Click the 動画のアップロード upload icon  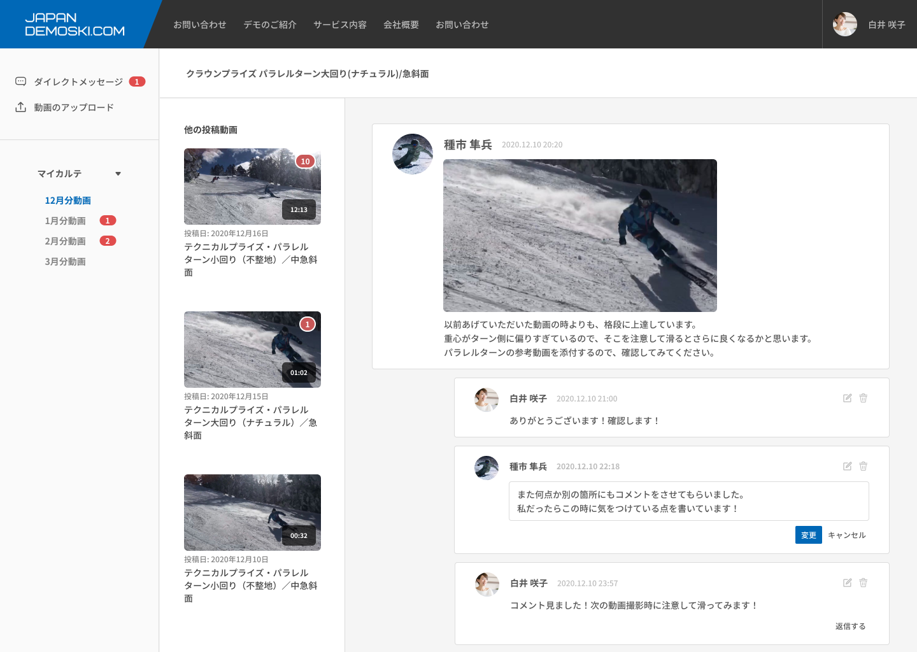(20, 107)
